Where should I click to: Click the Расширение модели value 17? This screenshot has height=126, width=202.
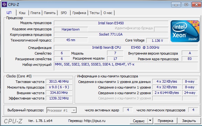(115, 59)
